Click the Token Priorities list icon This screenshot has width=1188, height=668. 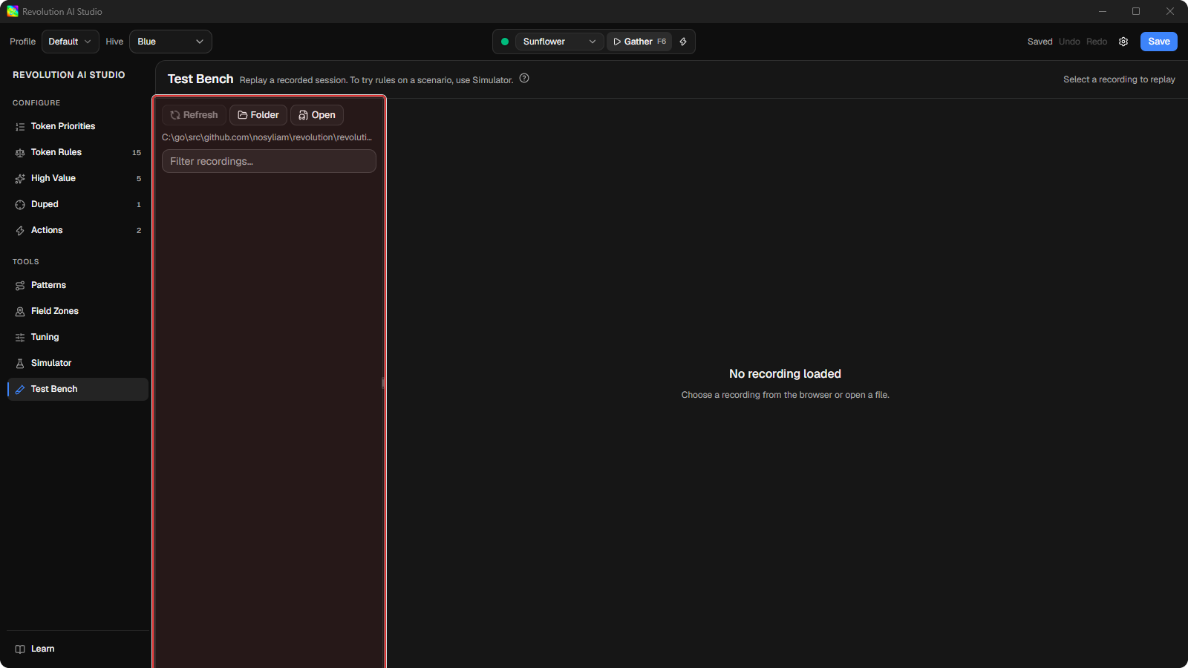[x=20, y=127]
